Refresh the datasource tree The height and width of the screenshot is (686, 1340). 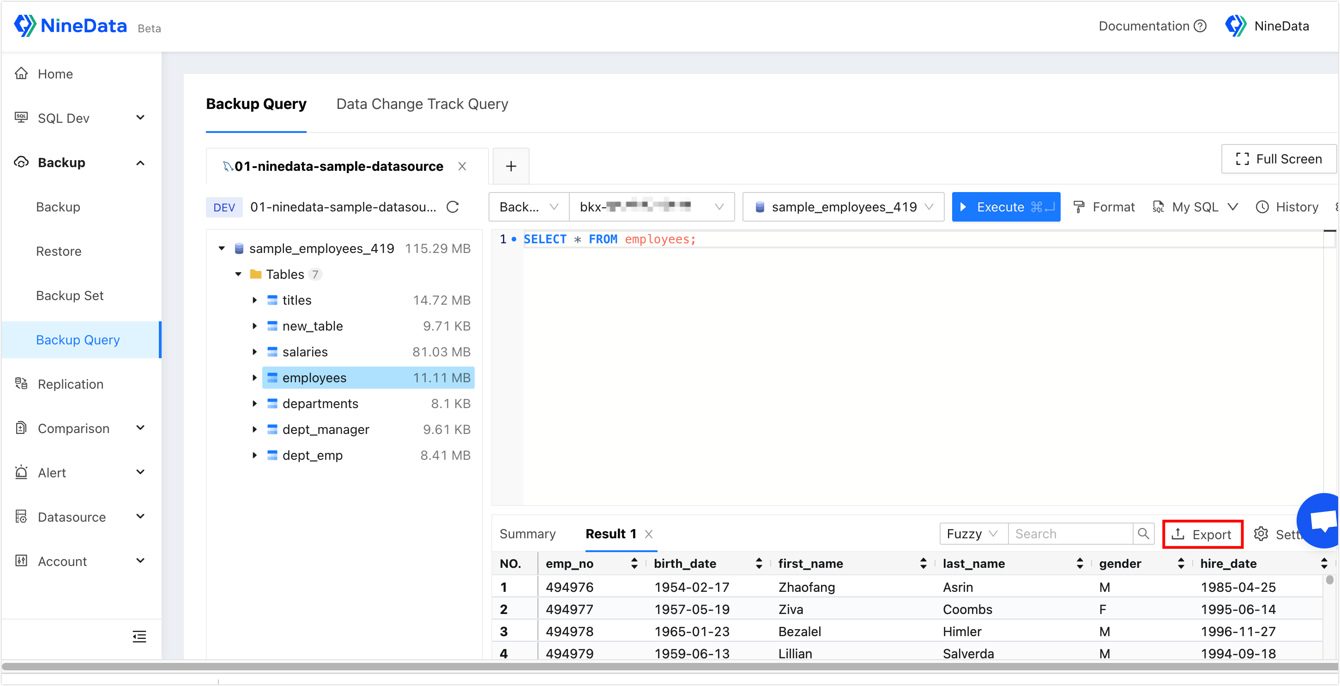[x=453, y=207]
